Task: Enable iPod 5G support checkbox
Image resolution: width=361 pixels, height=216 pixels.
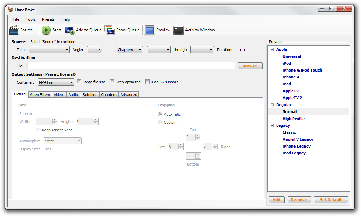Action: pos(147,82)
